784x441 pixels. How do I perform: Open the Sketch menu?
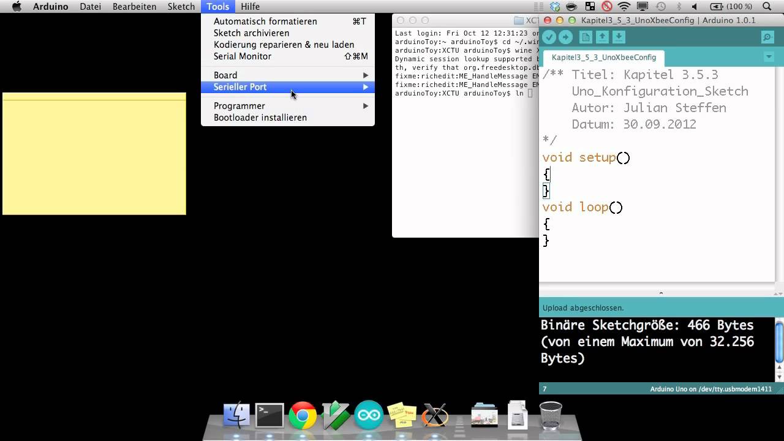coord(181,6)
